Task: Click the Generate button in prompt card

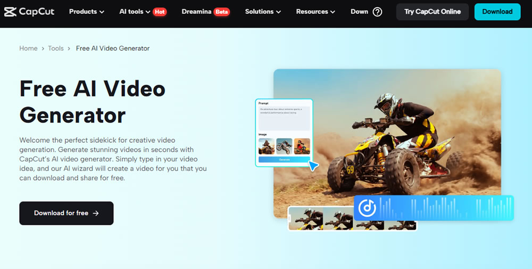Action: (x=284, y=159)
